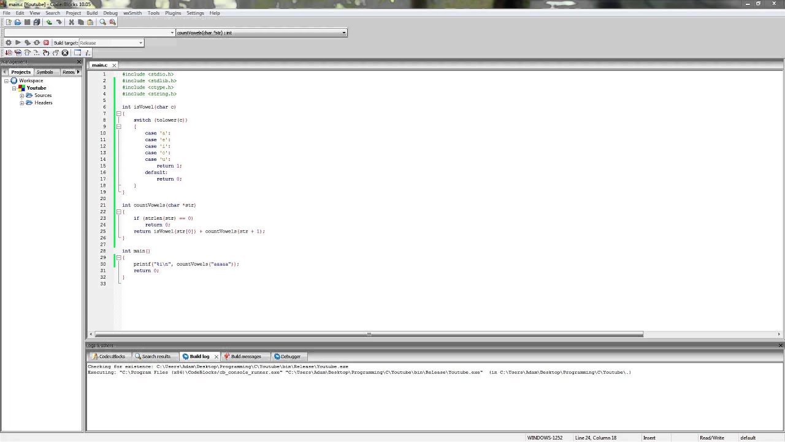Click the Various info debugger icon
This screenshot has height=442, width=785.
(x=87, y=53)
